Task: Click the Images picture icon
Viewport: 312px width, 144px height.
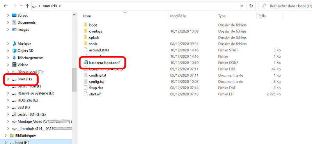Action: coord(14,30)
